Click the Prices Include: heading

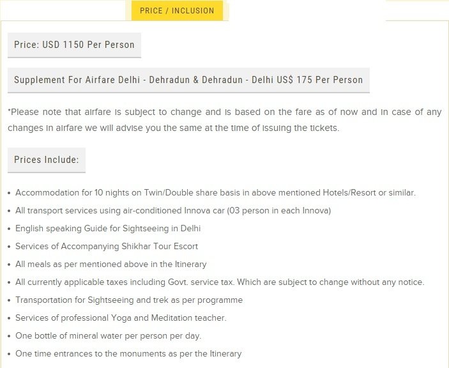(x=47, y=160)
